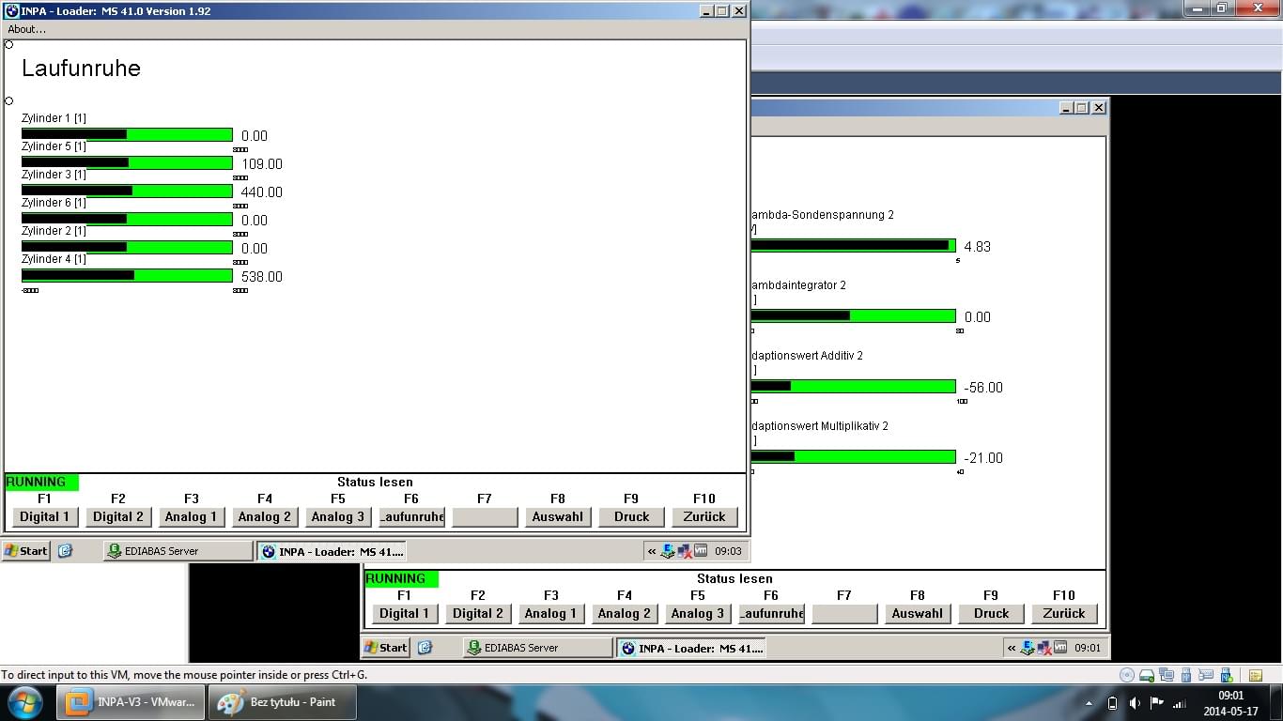The image size is (1283, 721).
Task: Click Digital 1 button in the front INPA window
Action: point(45,516)
